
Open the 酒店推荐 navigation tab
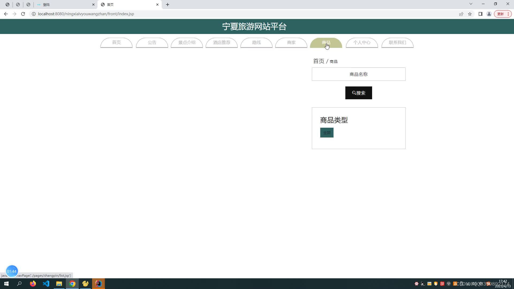pyautogui.click(x=221, y=43)
